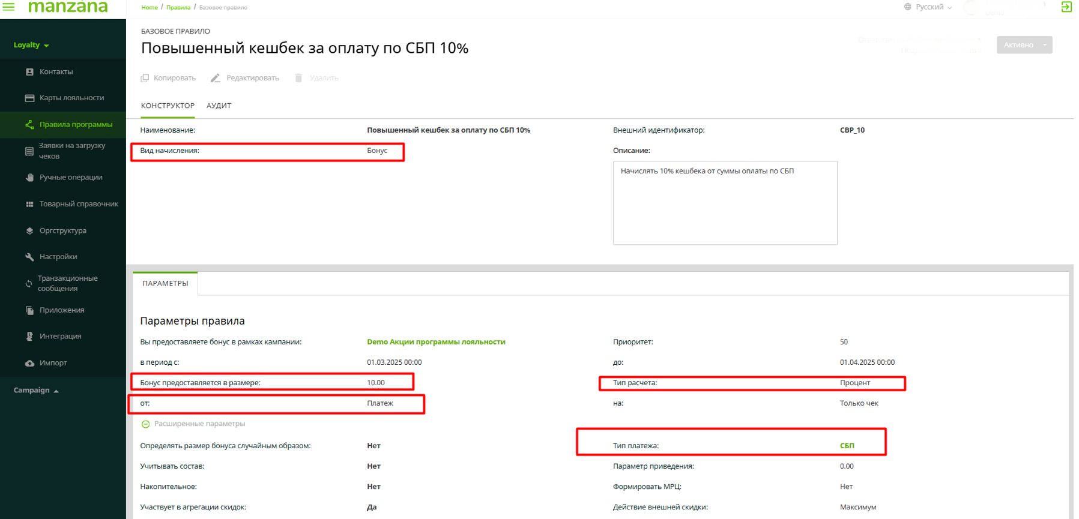Select the ПАРАМЕТРЫ tab
1079x519 pixels.
(x=165, y=283)
